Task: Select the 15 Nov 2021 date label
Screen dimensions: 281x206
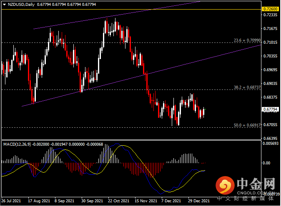Action: (x=146, y=201)
